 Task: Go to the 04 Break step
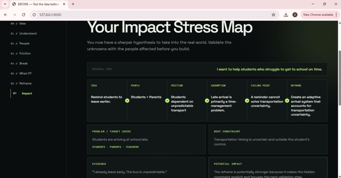[19, 63]
